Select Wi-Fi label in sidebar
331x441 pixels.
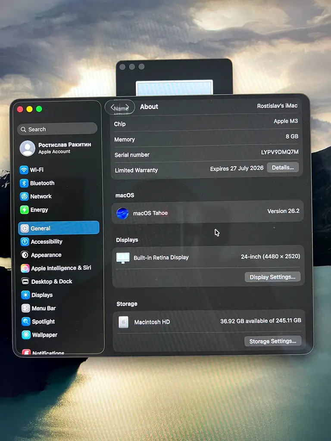click(x=37, y=170)
